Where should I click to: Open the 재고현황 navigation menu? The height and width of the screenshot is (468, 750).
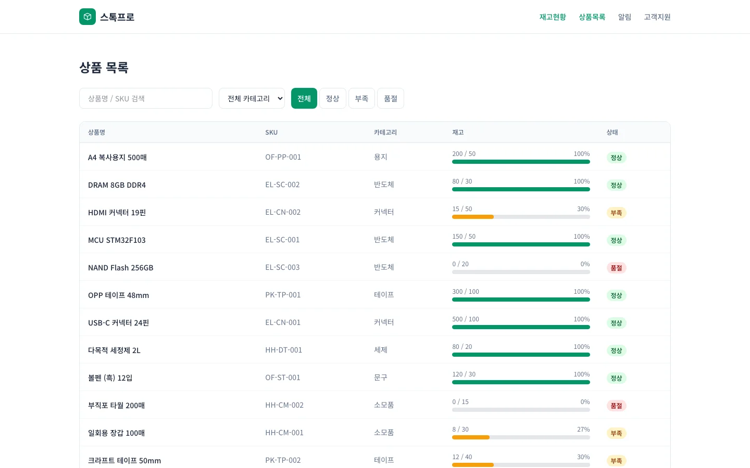pos(553,17)
